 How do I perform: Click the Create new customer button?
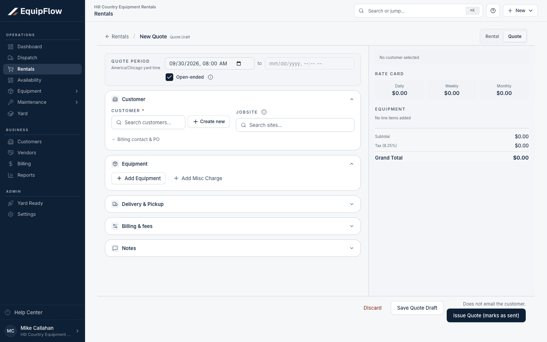(209, 122)
